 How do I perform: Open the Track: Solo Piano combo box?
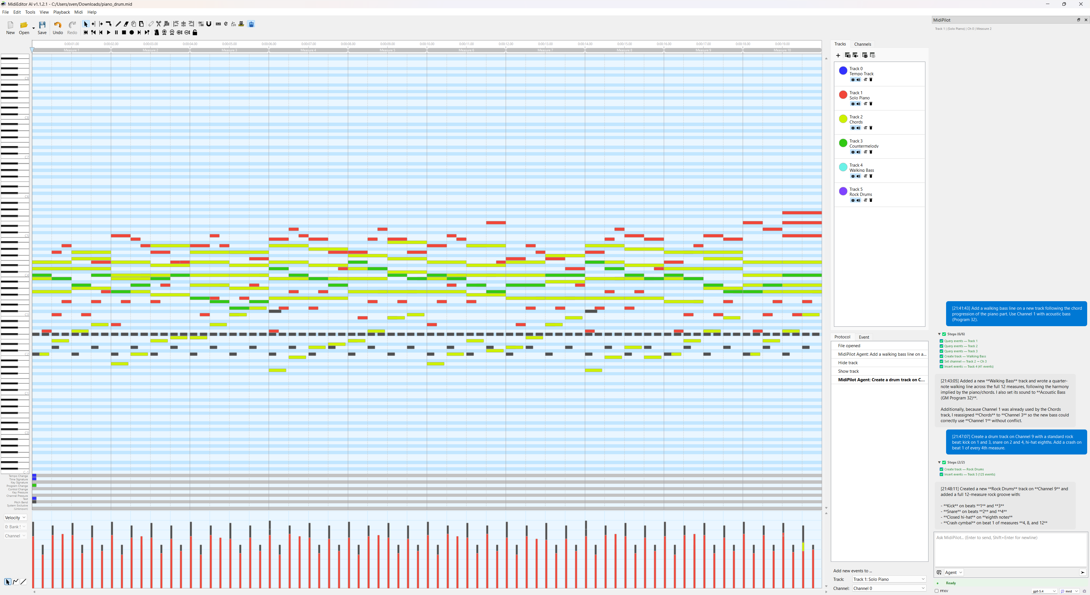[888, 579]
